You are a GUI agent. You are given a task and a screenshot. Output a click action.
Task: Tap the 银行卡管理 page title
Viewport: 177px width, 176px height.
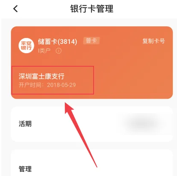coord(92,9)
